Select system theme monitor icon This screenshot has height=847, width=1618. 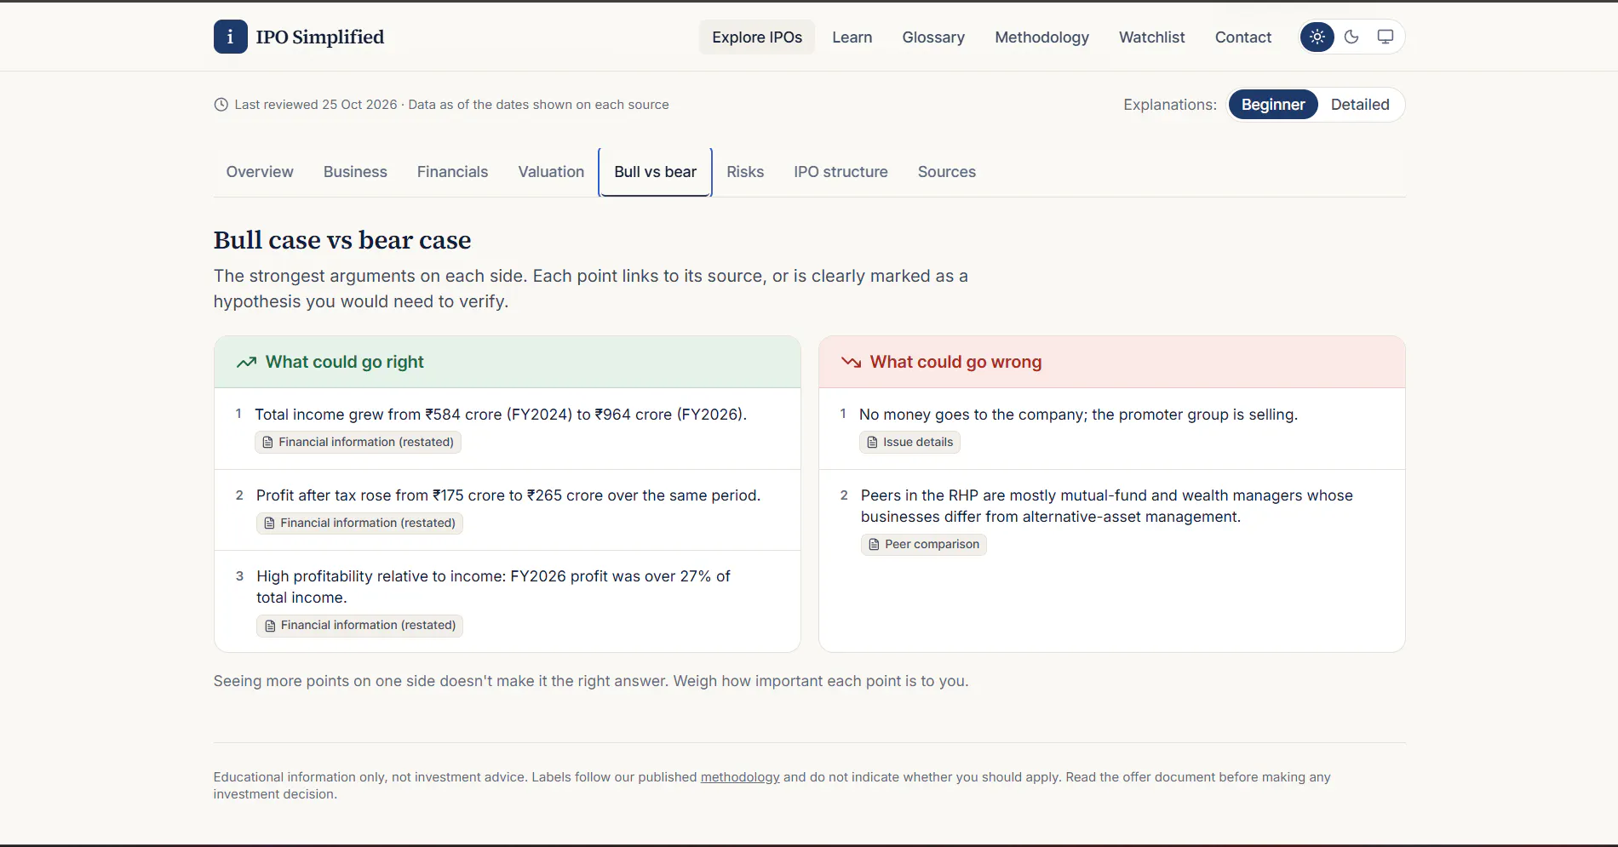click(1386, 37)
